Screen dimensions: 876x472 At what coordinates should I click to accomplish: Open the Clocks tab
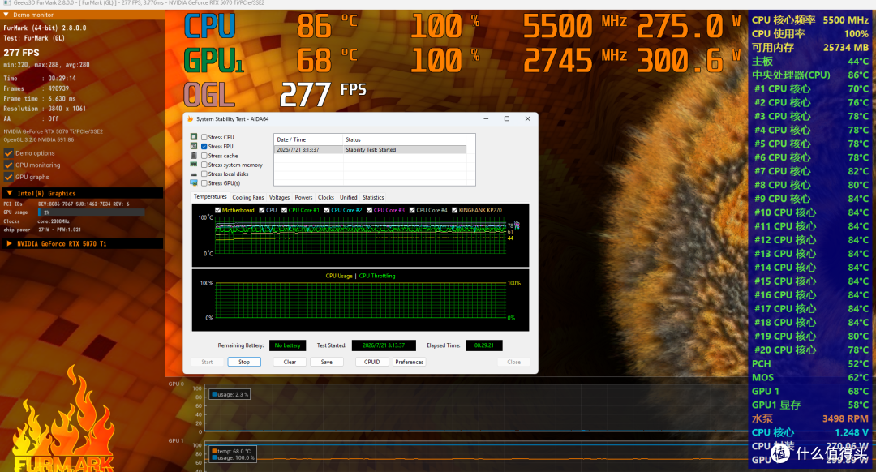(326, 197)
